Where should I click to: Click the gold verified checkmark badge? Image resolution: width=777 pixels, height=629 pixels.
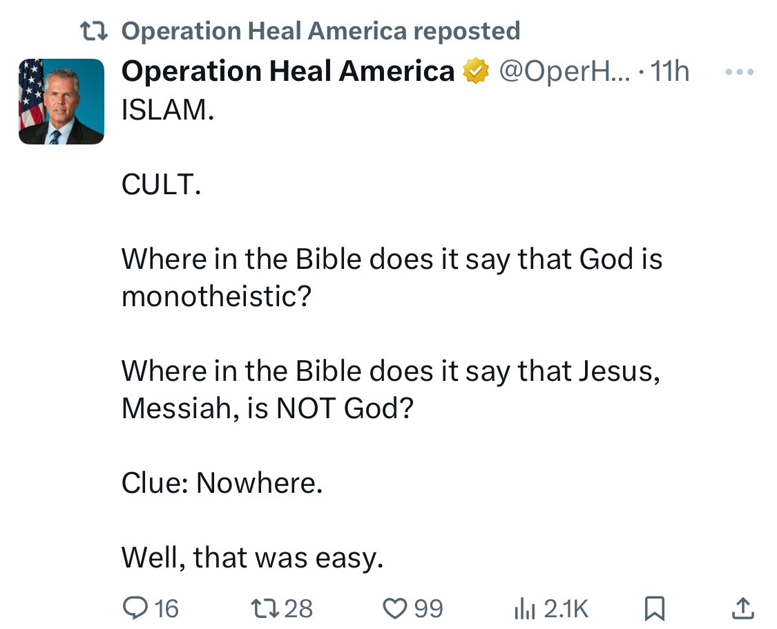[476, 72]
